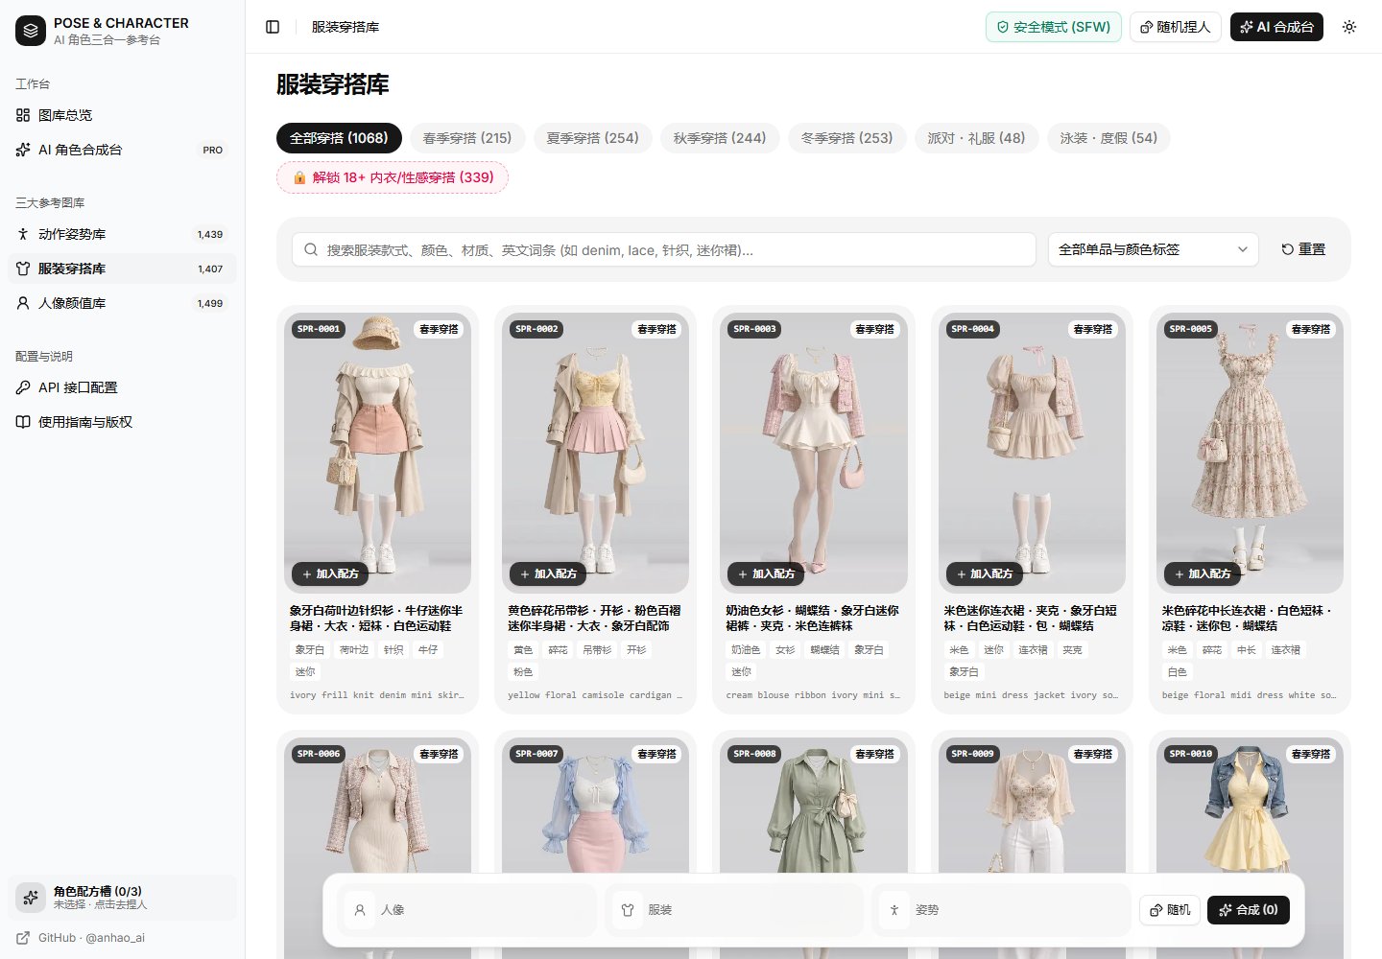This screenshot has width=1382, height=959.
Task: Open AI 合成台 from the top bar
Action: pos(1276,27)
